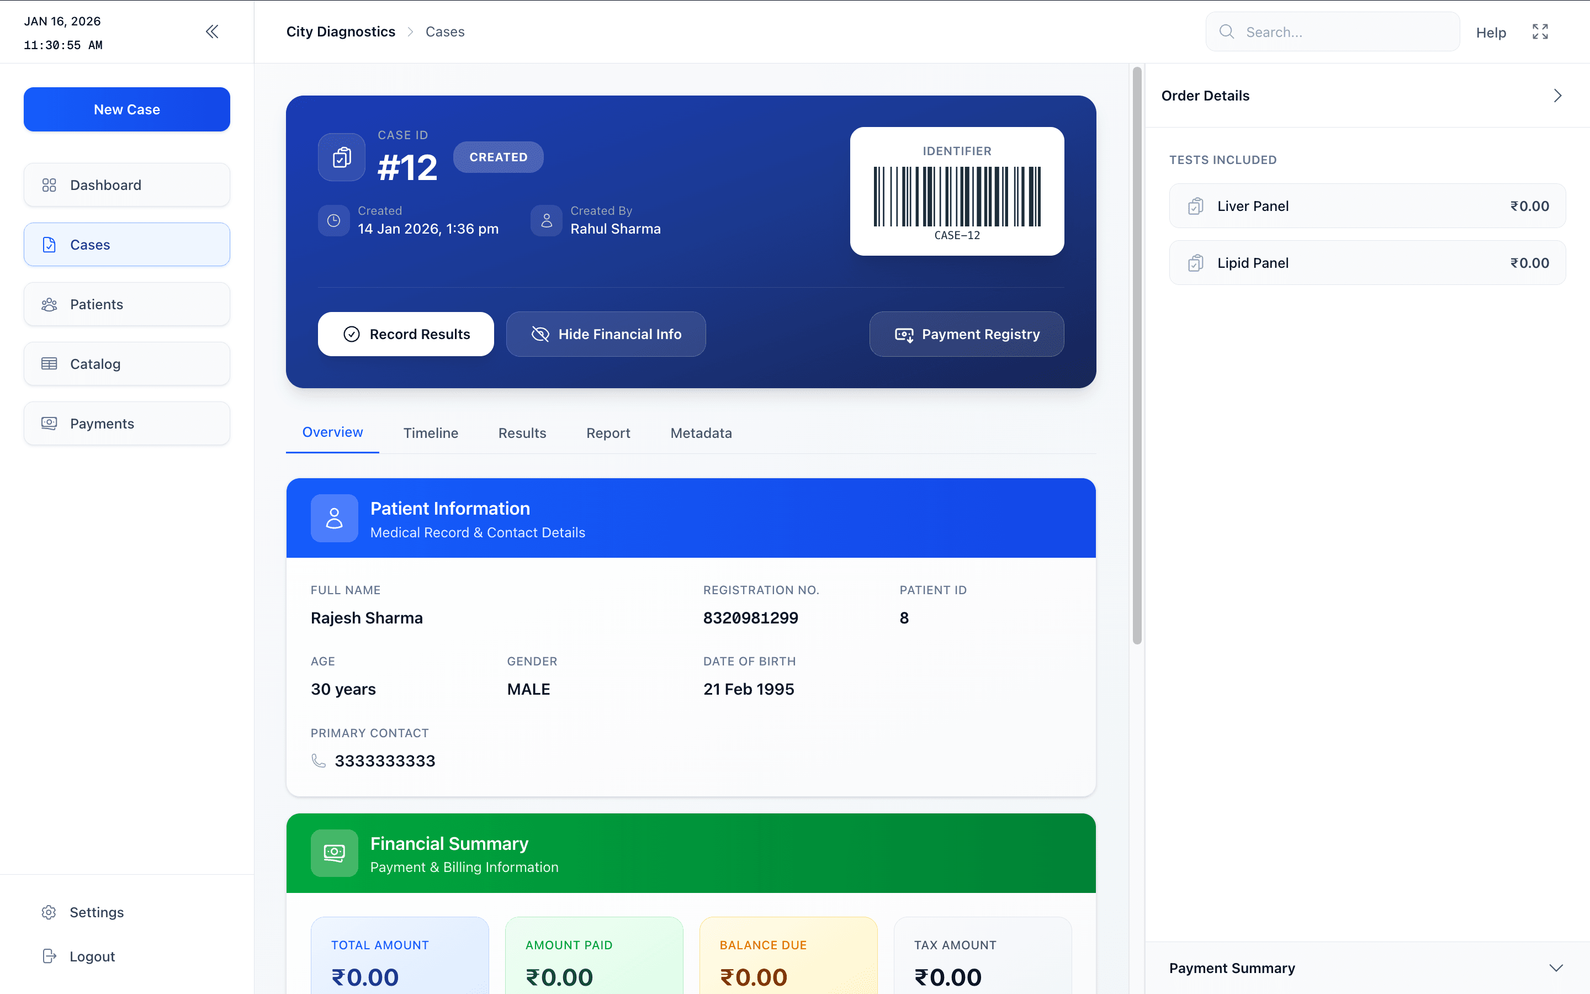Open the Payment Registry
The width and height of the screenshot is (1590, 994).
966,334
